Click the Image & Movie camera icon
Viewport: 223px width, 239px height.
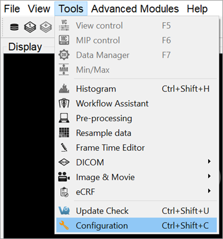[64, 177]
